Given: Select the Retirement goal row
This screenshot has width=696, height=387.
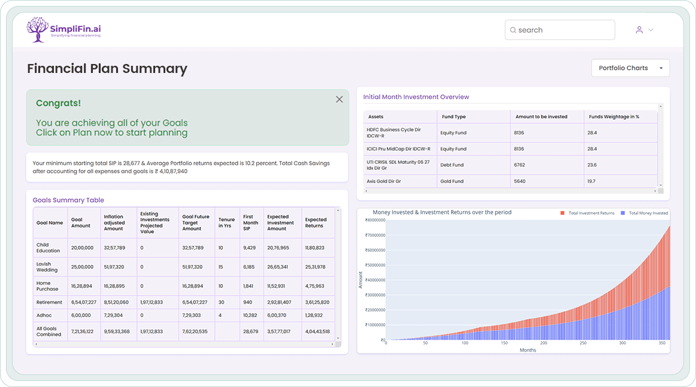Looking at the screenshot, I should (x=184, y=302).
